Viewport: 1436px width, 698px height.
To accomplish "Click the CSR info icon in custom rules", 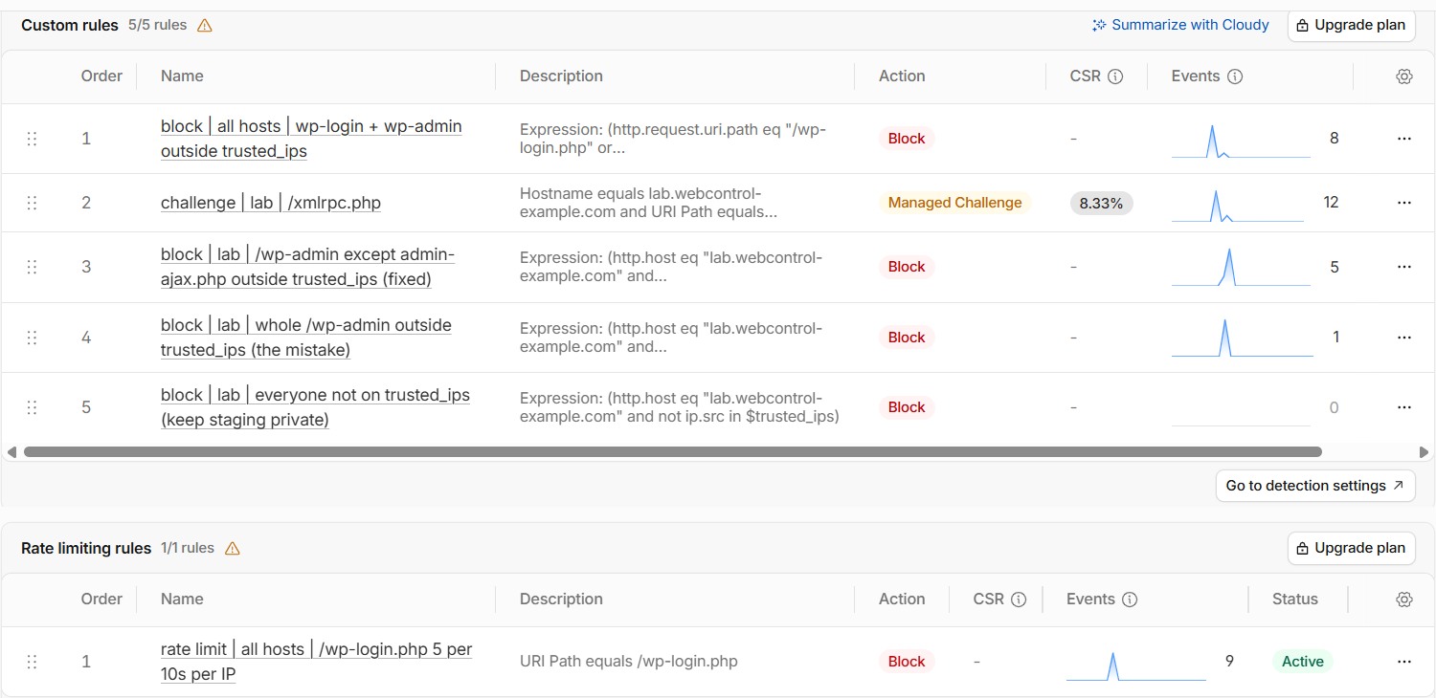I will click(x=1115, y=76).
